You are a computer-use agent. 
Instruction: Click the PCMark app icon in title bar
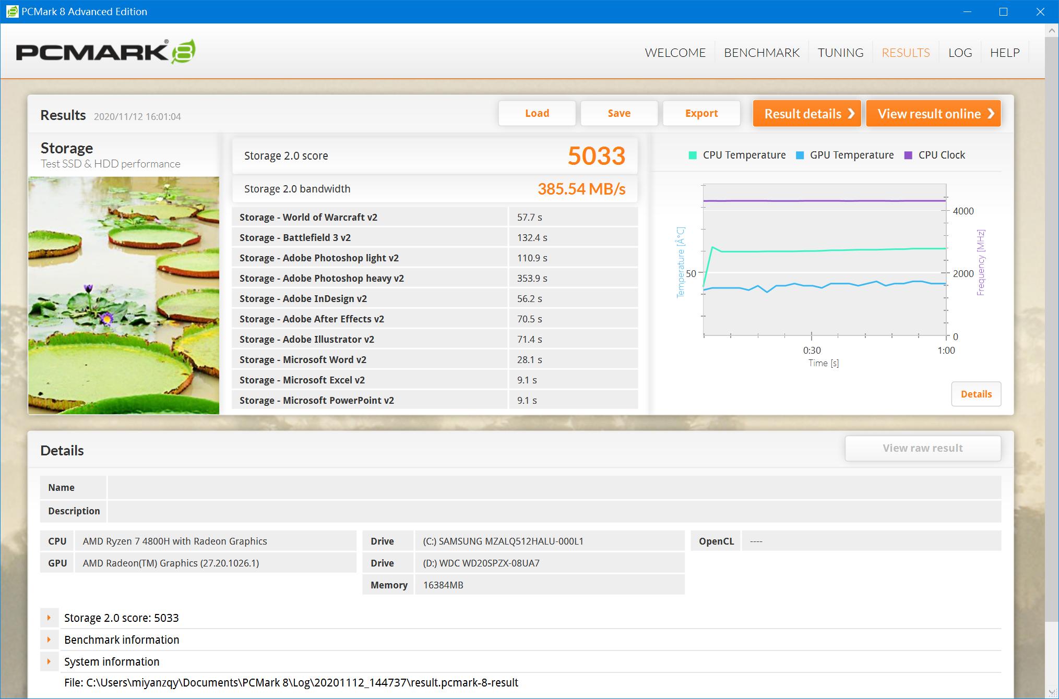[11, 11]
